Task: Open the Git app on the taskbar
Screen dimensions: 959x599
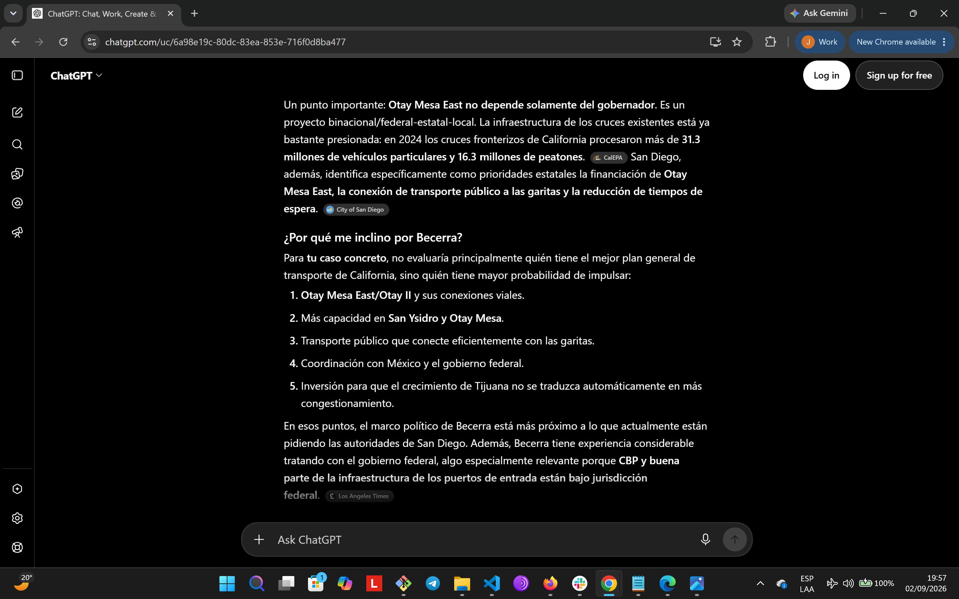Action: (x=404, y=583)
